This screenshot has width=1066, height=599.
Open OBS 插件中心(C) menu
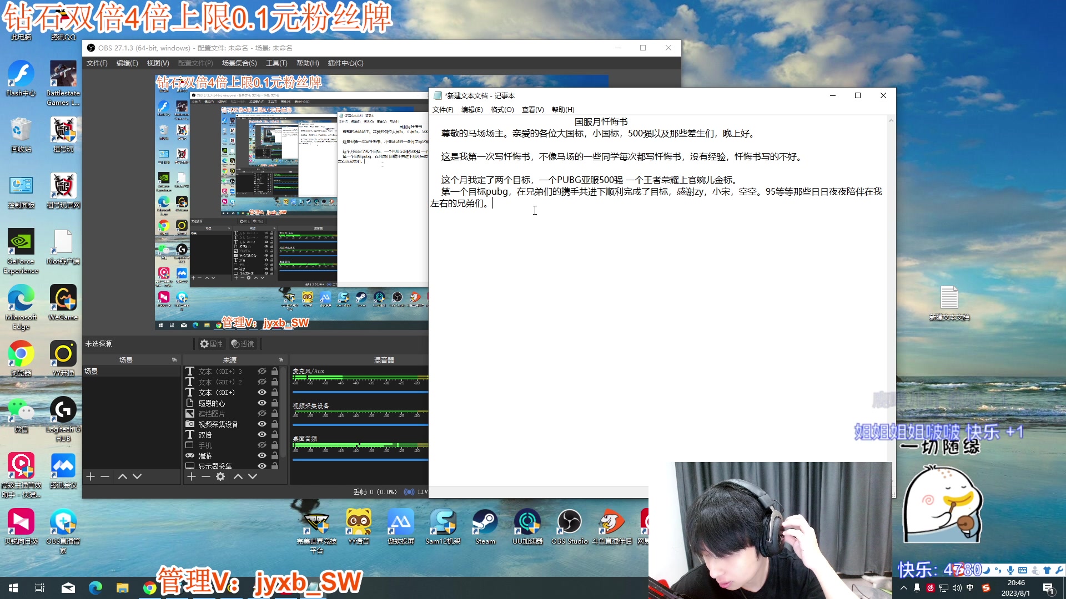(345, 63)
